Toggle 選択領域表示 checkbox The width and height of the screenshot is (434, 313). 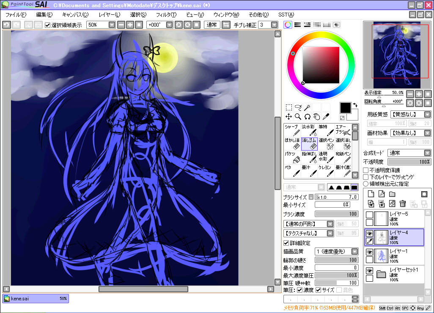click(x=48, y=25)
